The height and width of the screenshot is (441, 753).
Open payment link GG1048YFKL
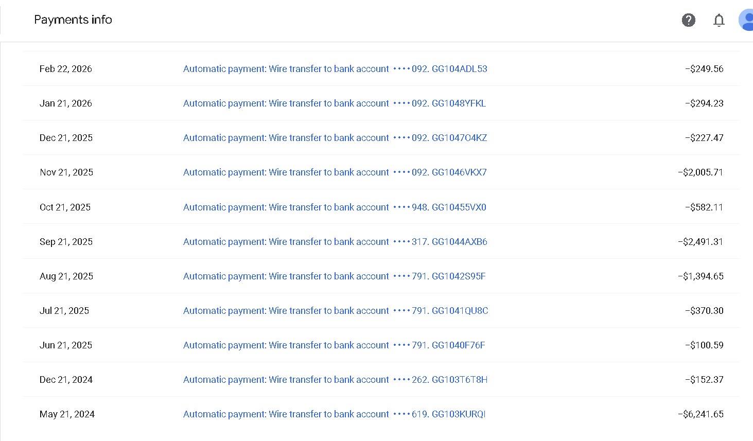pos(335,103)
